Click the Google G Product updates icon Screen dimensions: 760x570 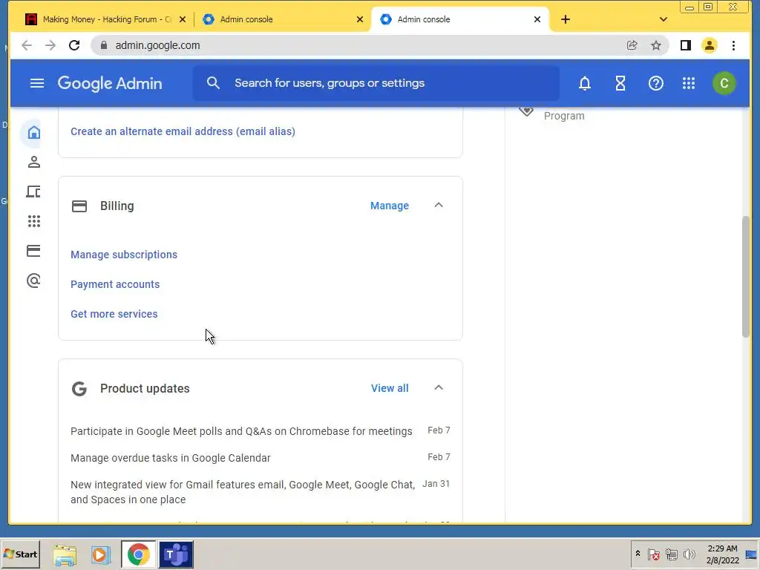[x=79, y=389]
